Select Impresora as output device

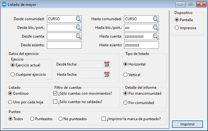pyautogui.click(x=177, y=28)
